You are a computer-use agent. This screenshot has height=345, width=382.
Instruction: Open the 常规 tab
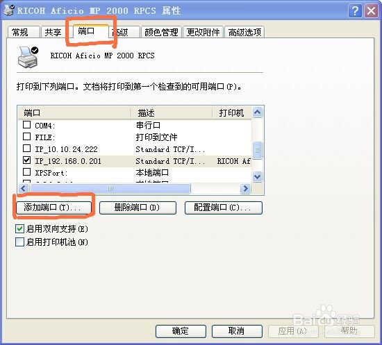(x=24, y=32)
